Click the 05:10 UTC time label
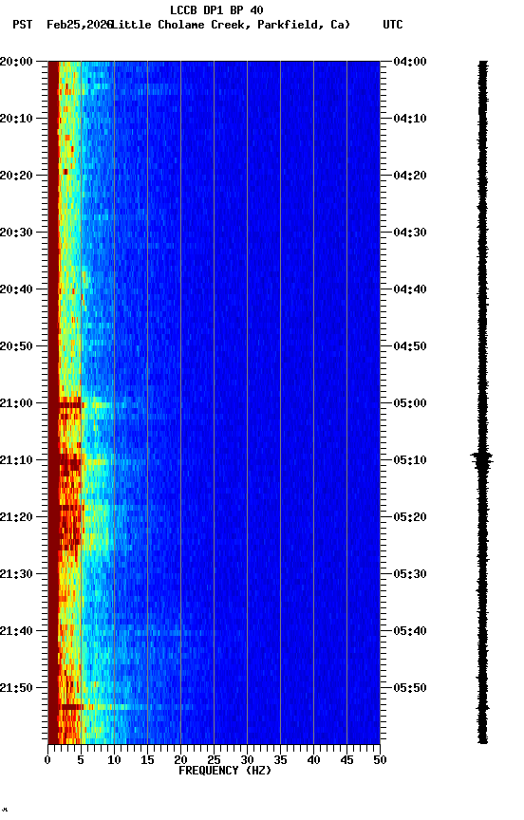 tap(410, 460)
